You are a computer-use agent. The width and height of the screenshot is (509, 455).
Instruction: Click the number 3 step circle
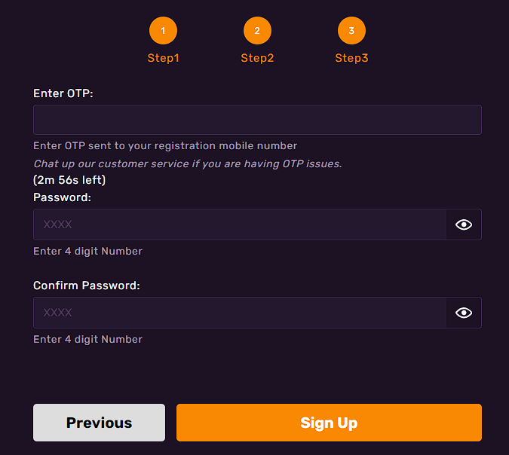[x=351, y=31]
